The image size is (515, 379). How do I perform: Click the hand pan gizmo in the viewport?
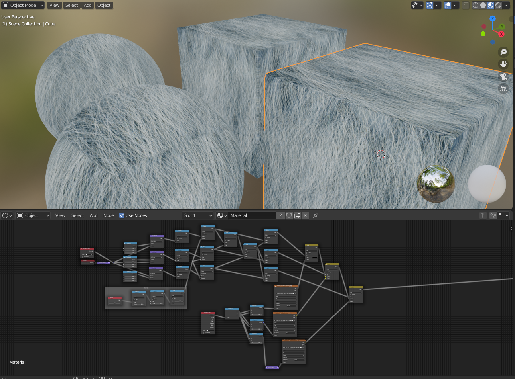point(503,64)
